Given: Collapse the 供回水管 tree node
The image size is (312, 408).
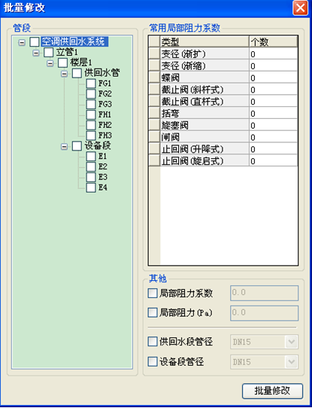Looking at the screenshot, I should pyautogui.click(x=64, y=74).
